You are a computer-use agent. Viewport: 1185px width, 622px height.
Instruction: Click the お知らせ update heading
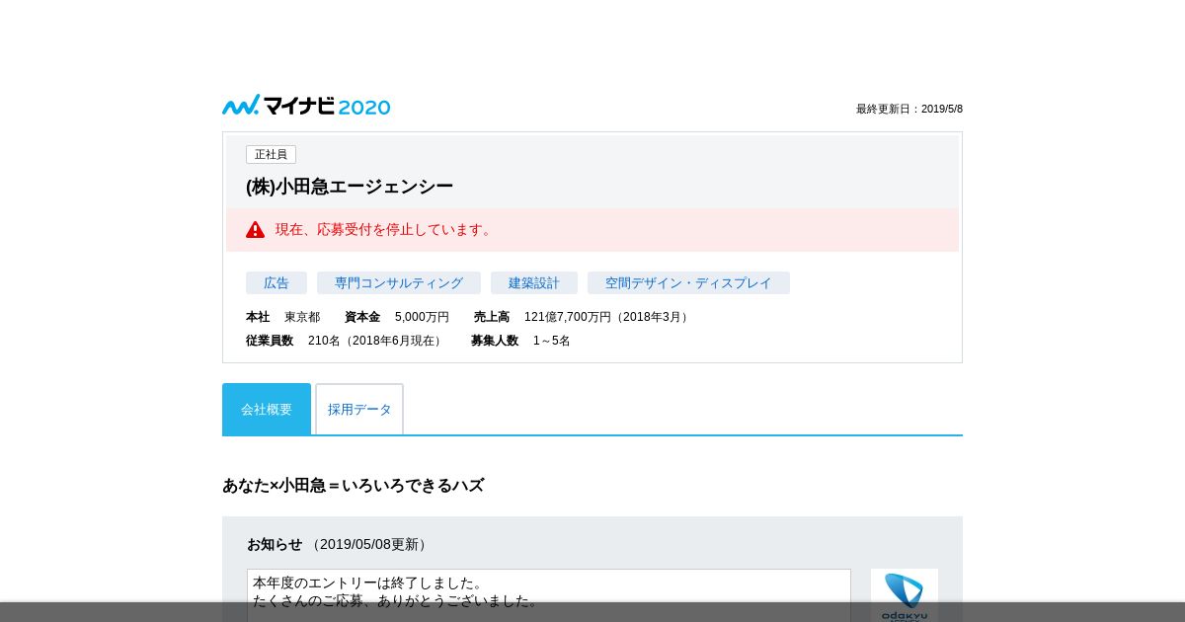(x=339, y=544)
